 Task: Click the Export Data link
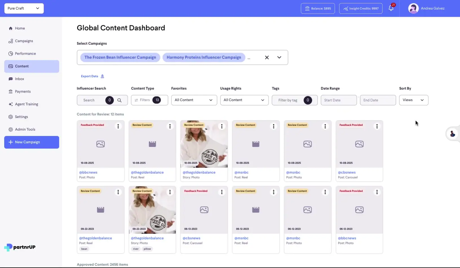[92, 76]
